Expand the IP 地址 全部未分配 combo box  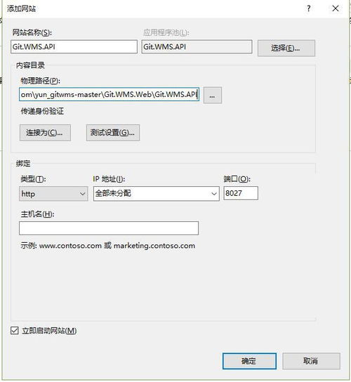point(157,194)
